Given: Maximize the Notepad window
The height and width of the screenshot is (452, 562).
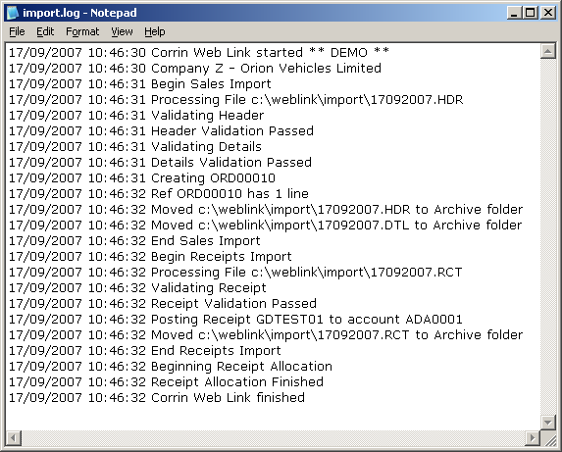Looking at the screenshot, I should tap(530, 13).
